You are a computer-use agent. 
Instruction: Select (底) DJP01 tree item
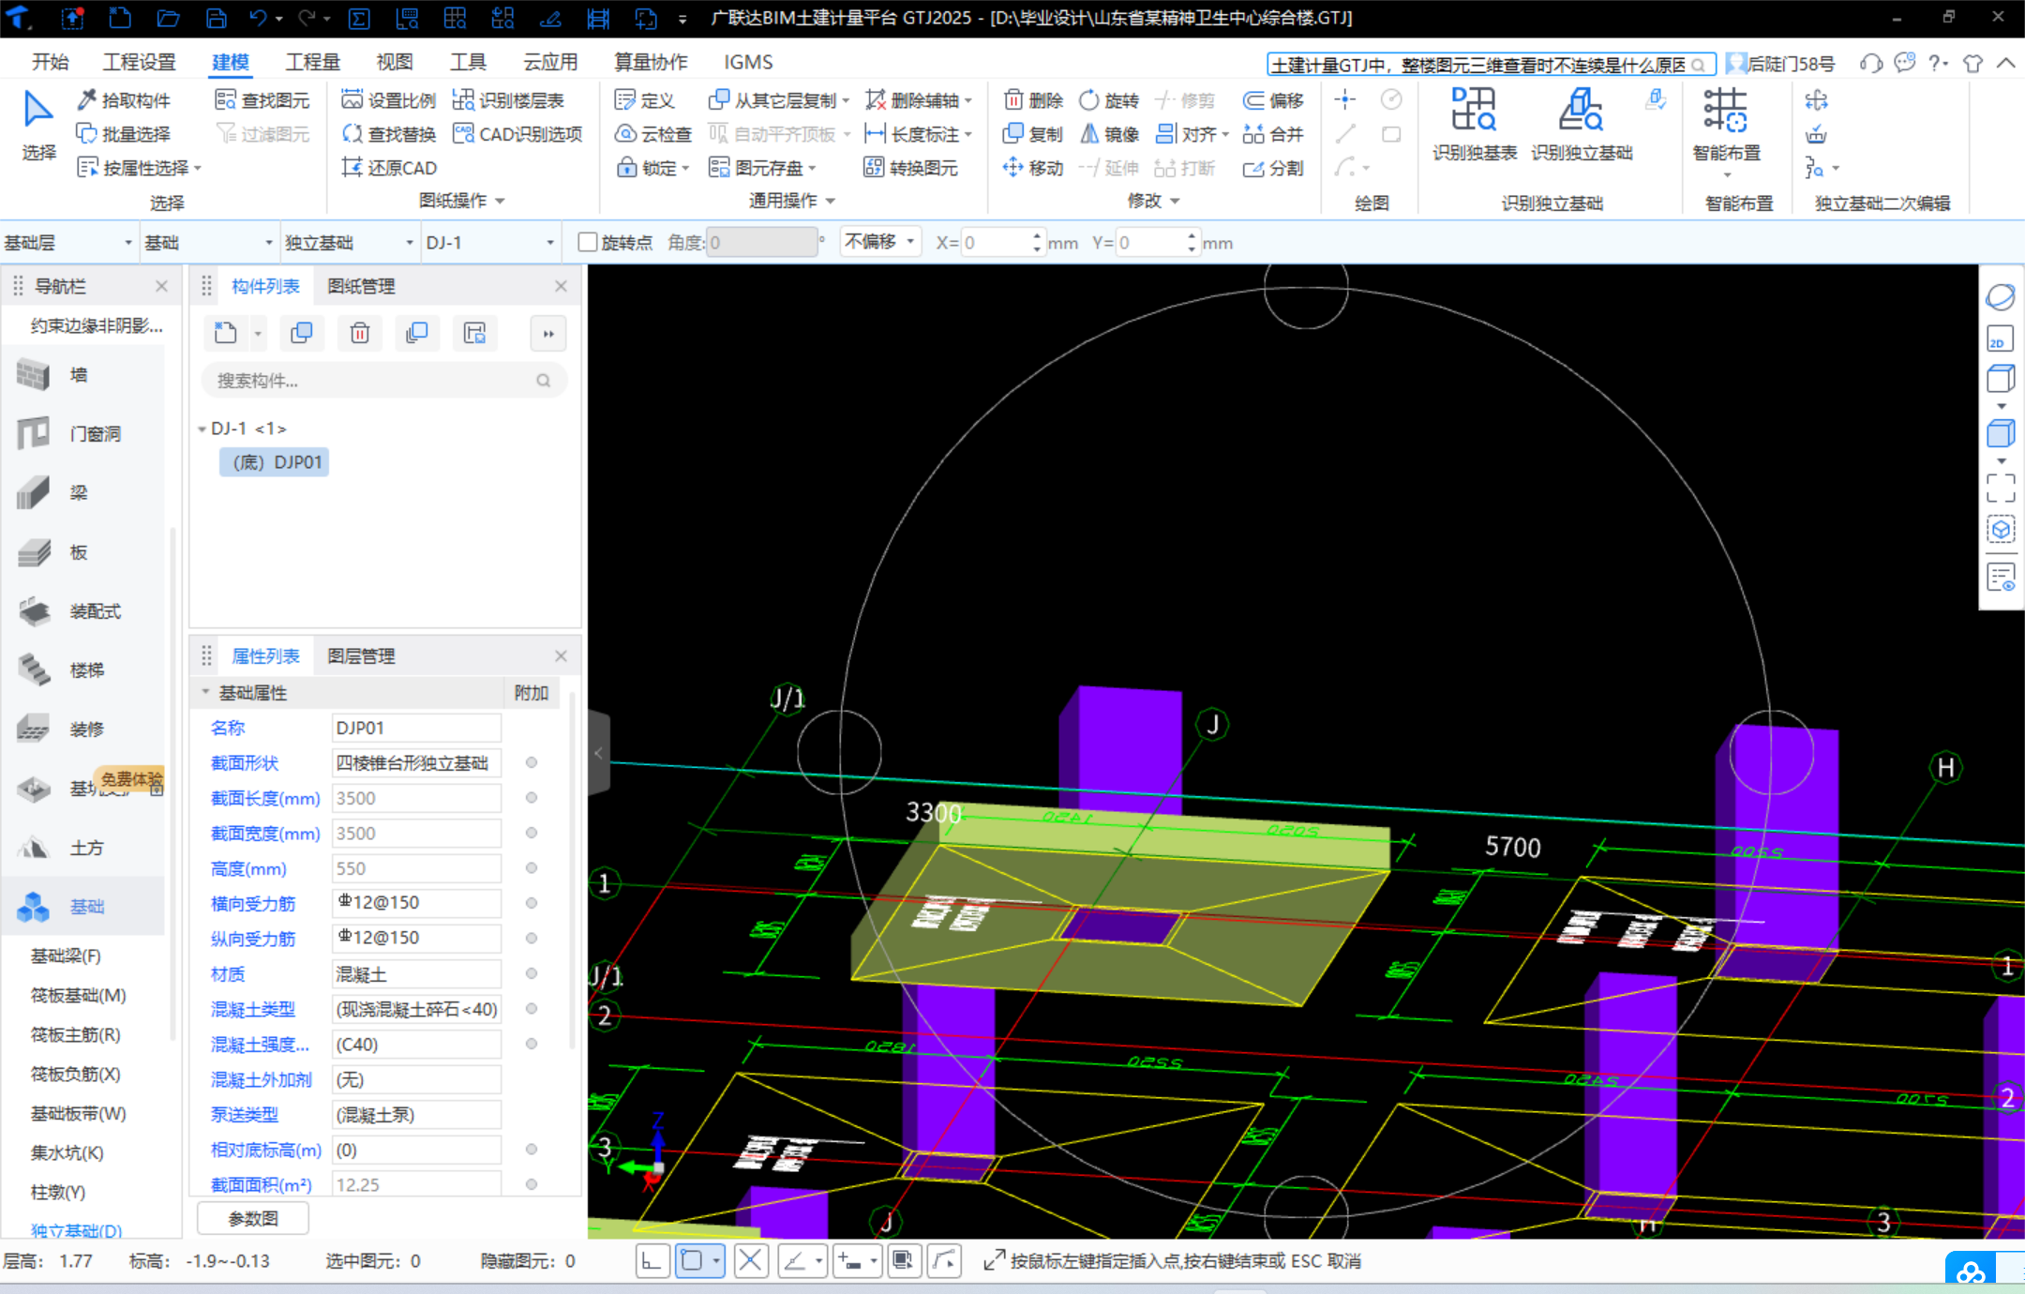(x=275, y=462)
